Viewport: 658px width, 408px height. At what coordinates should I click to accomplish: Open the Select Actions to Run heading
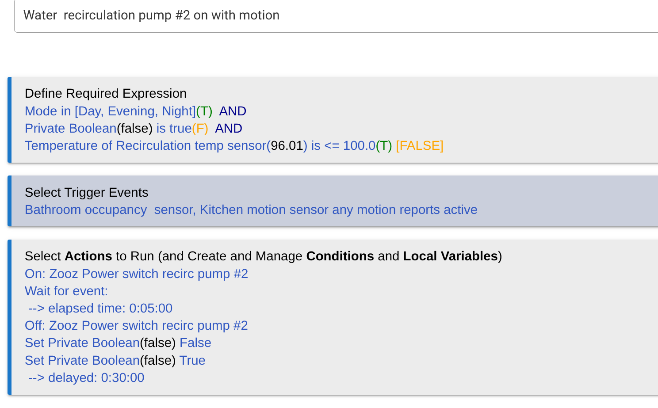click(263, 256)
